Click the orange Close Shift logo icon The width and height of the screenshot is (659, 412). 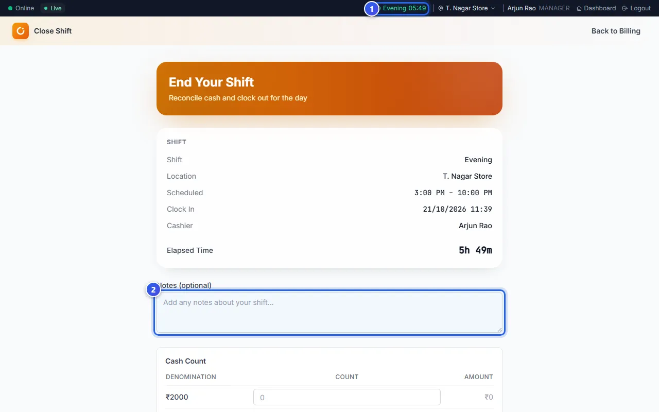tap(21, 31)
